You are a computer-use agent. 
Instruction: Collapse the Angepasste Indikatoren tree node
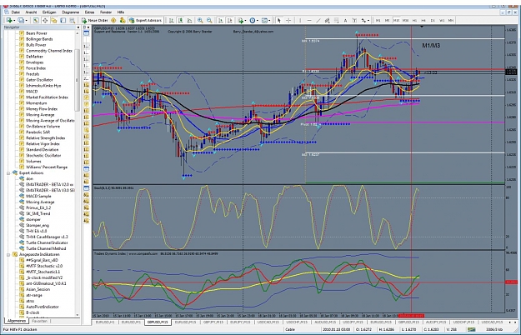pyautogui.click(x=8, y=254)
